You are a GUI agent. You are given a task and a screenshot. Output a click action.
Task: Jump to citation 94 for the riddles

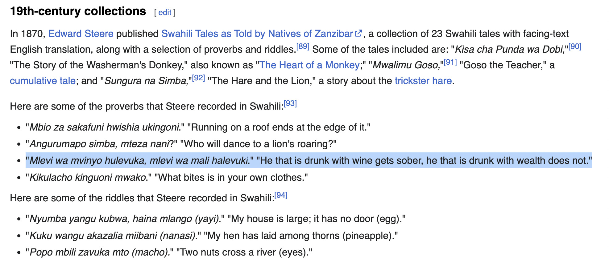[x=281, y=195]
